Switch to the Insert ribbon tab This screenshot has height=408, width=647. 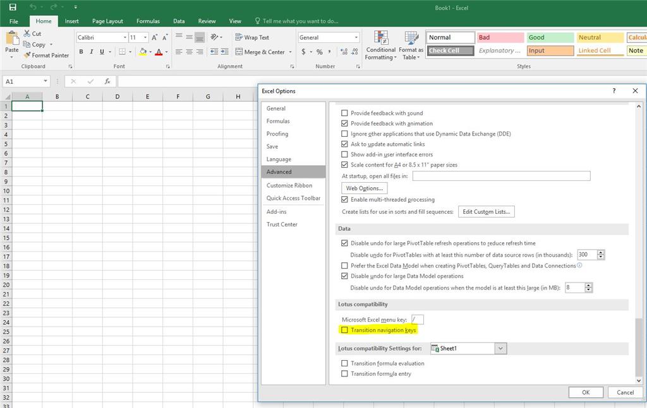71,21
